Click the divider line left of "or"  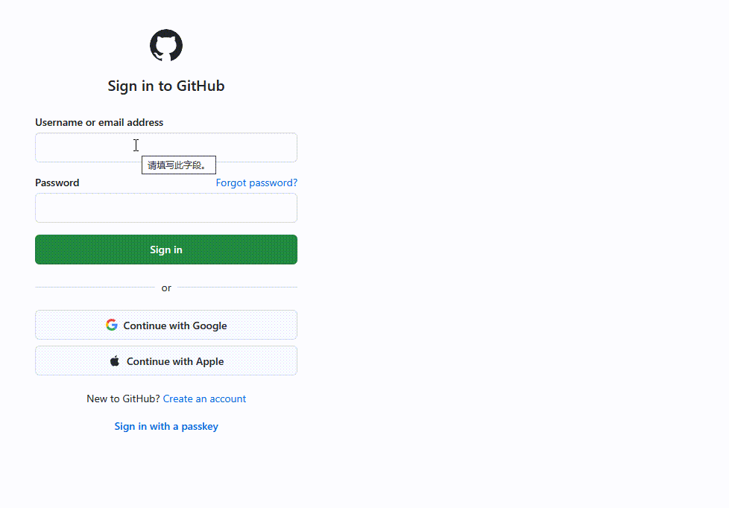click(x=95, y=287)
